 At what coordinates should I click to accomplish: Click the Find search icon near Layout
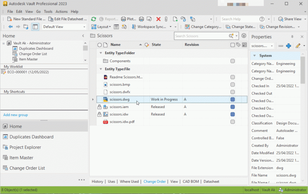click(x=124, y=27)
